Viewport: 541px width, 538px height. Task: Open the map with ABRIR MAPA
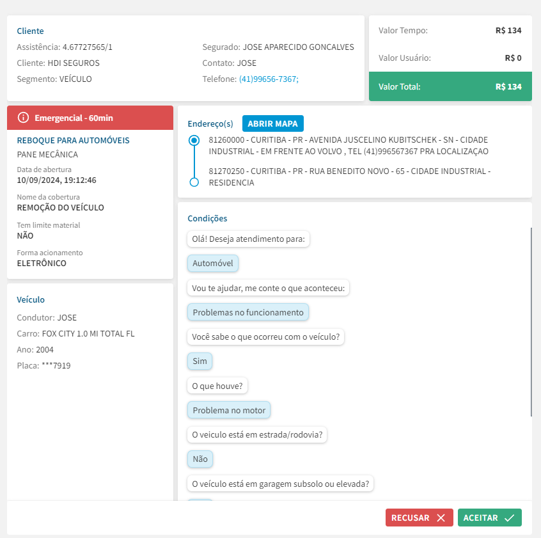coord(273,123)
